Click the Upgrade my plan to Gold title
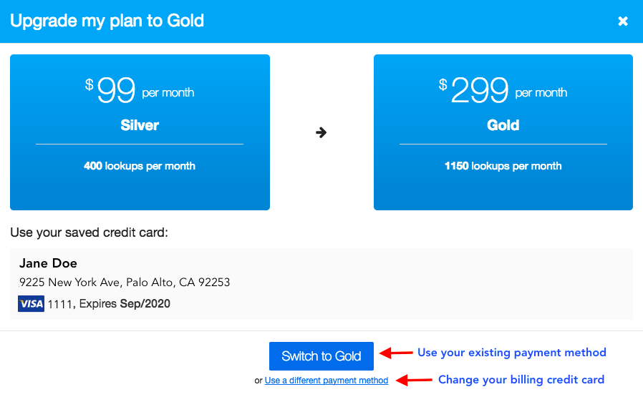This screenshot has width=643, height=397. coord(107,21)
